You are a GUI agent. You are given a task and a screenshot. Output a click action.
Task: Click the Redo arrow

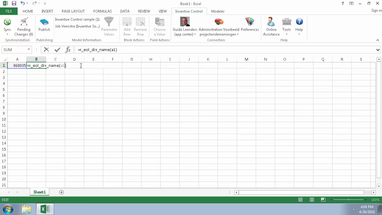[x=34, y=4]
